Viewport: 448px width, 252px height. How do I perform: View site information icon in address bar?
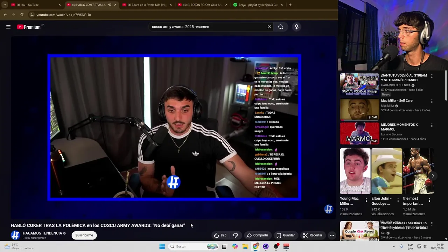tap(32, 15)
